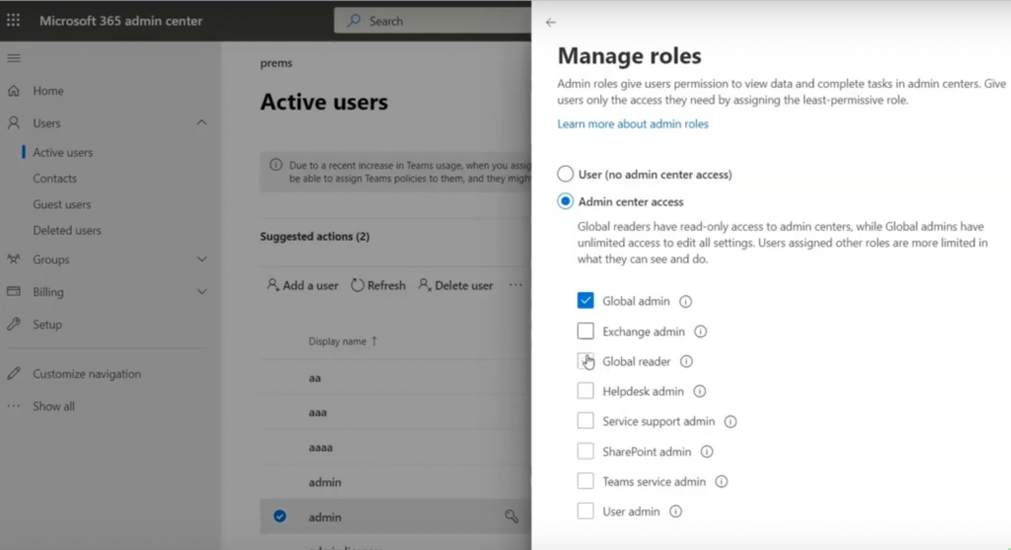Check the SharePoint admin checkbox

(585, 450)
